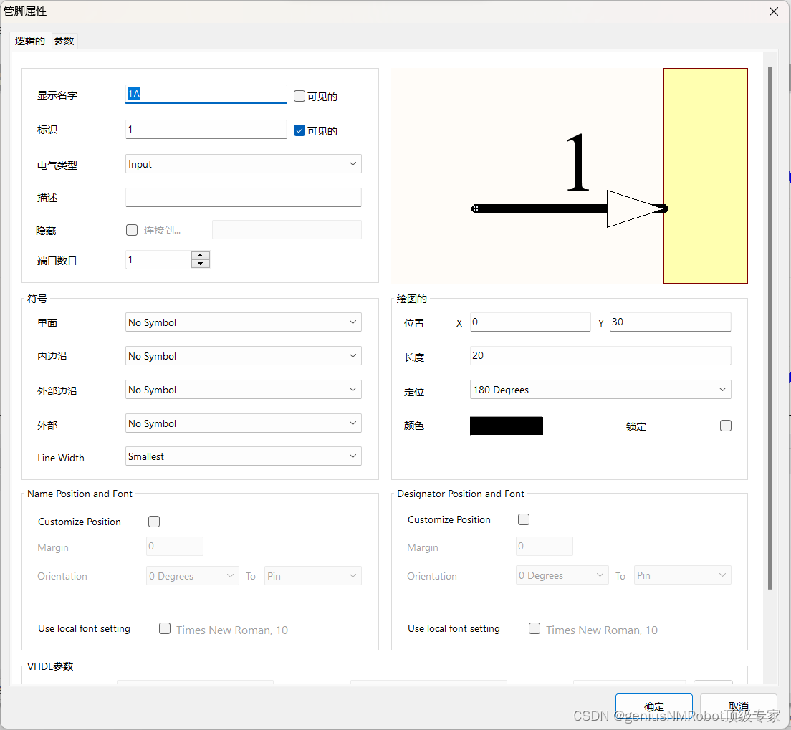Toggle Use local font setting for the designator
Image resolution: width=791 pixels, height=730 pixels.
point(534,629)
